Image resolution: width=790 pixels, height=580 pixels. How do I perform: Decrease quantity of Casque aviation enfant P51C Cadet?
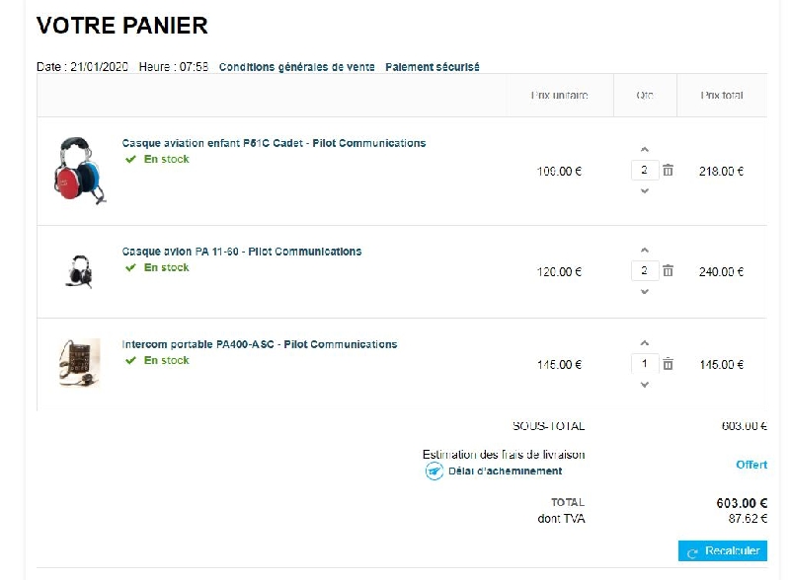[x=645, y=191]
